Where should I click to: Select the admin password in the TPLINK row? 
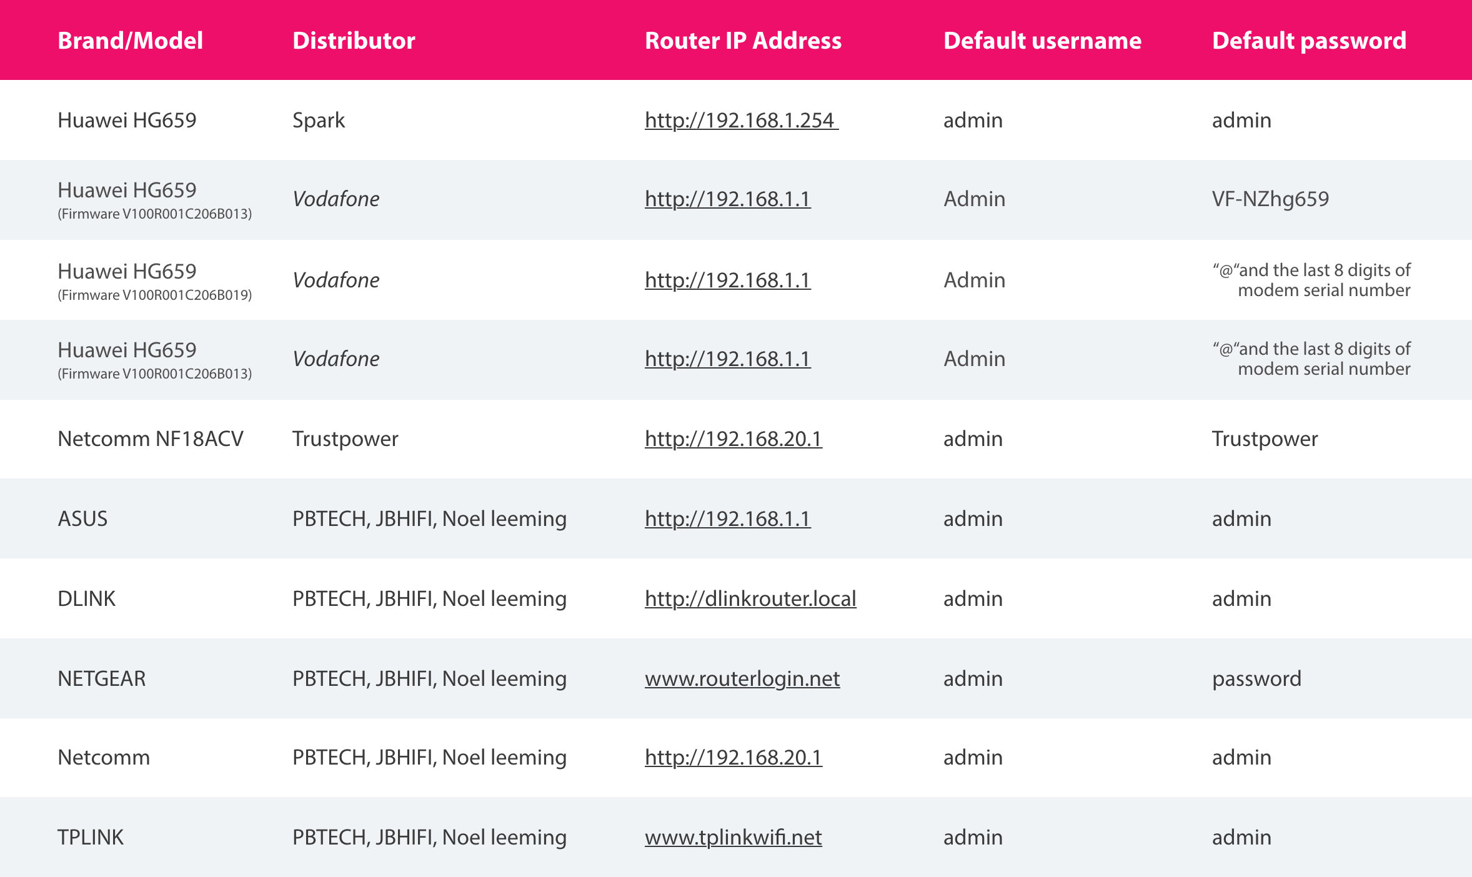point(1241,837)
